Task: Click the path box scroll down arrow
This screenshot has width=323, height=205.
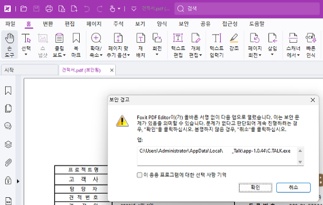Action: pos(300,162)
